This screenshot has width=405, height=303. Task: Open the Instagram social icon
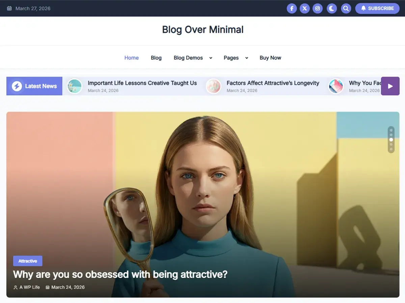click(x=318, y=8)
